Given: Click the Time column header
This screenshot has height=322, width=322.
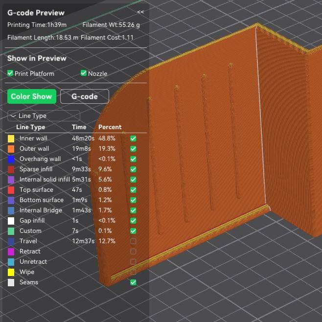Looking at the screenshot, I should (79, 127).
